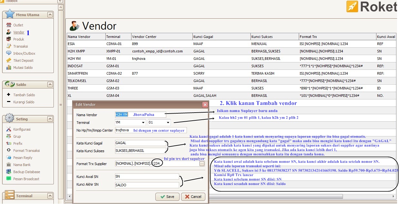Screen dimensions: 399x204
Task: Click the browse button beside Format Trx Supplier
Action: point(202,163)
